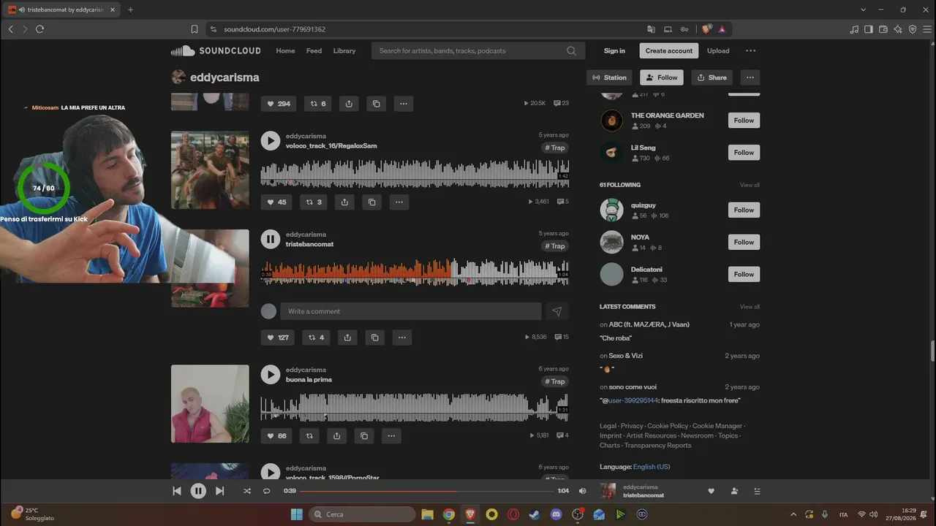
Task: Open more options for tristebancomat track
Action: click(x=402, y=338)
